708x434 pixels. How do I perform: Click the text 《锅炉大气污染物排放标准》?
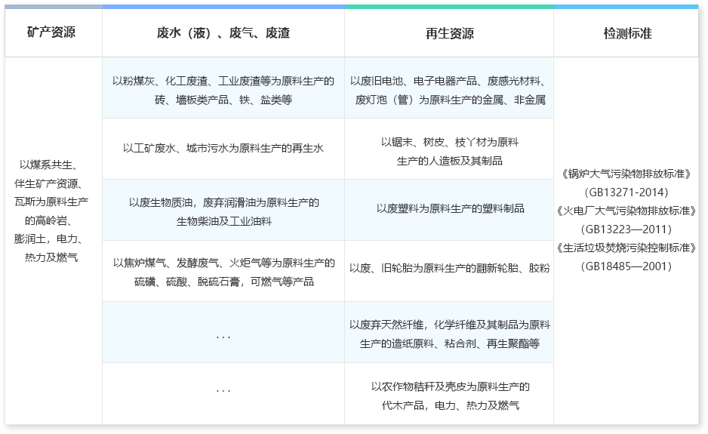[x=626, y=174]
